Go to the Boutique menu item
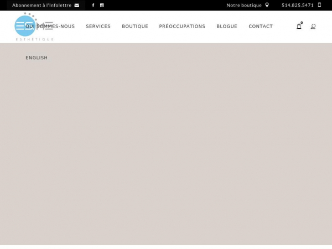332x249 pixels. point(135,26)
